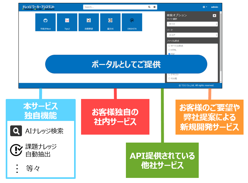Check the すべての形式 checkbox
Viewport: 248px width, 183px height.
[x=169, y=46]
